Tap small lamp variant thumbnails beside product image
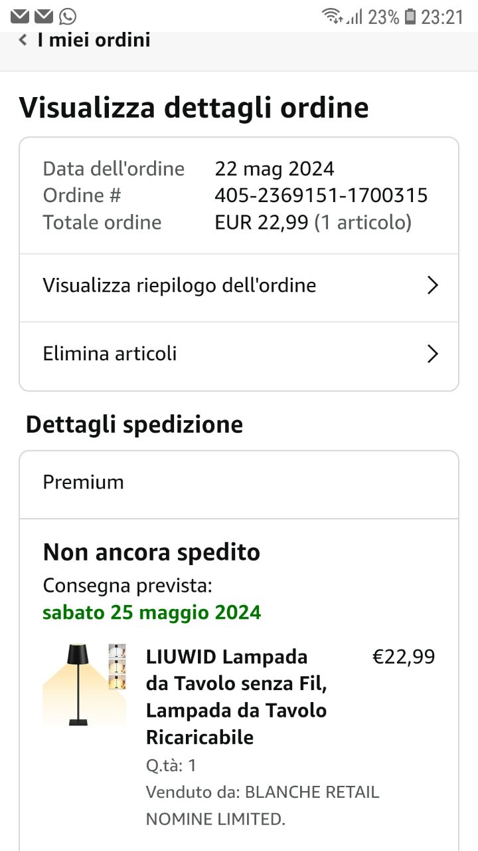This screenshot has height=851, width=478. point(118,666)
